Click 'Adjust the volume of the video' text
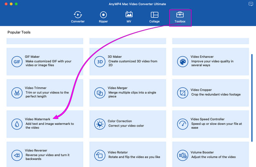The height and width of the screenshot is (167, 256). [x=213, y=157]
